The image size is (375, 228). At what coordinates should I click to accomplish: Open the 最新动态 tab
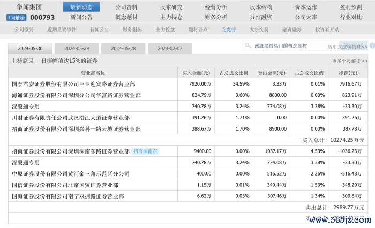81,7
